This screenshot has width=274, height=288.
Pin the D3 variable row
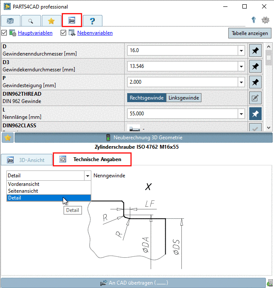255,66
